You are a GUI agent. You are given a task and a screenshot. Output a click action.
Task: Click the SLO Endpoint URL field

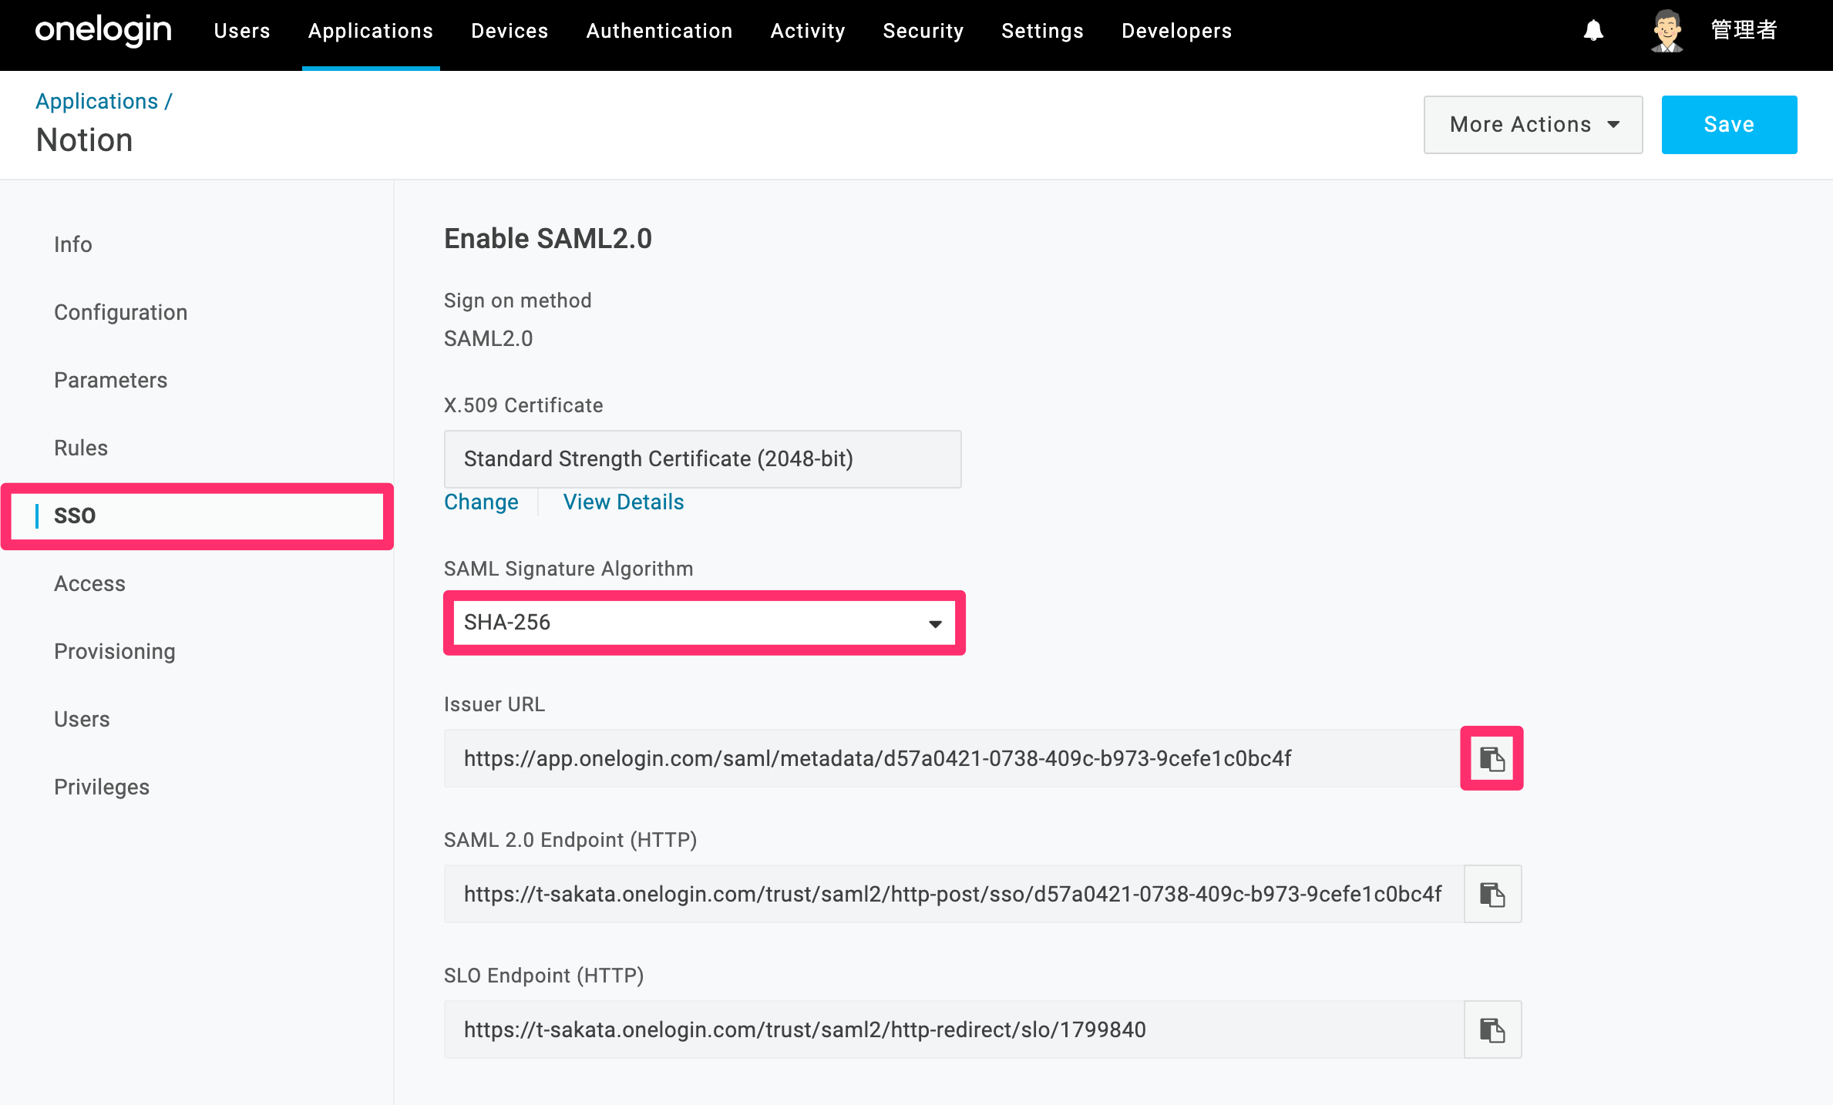coord(953,1029)
